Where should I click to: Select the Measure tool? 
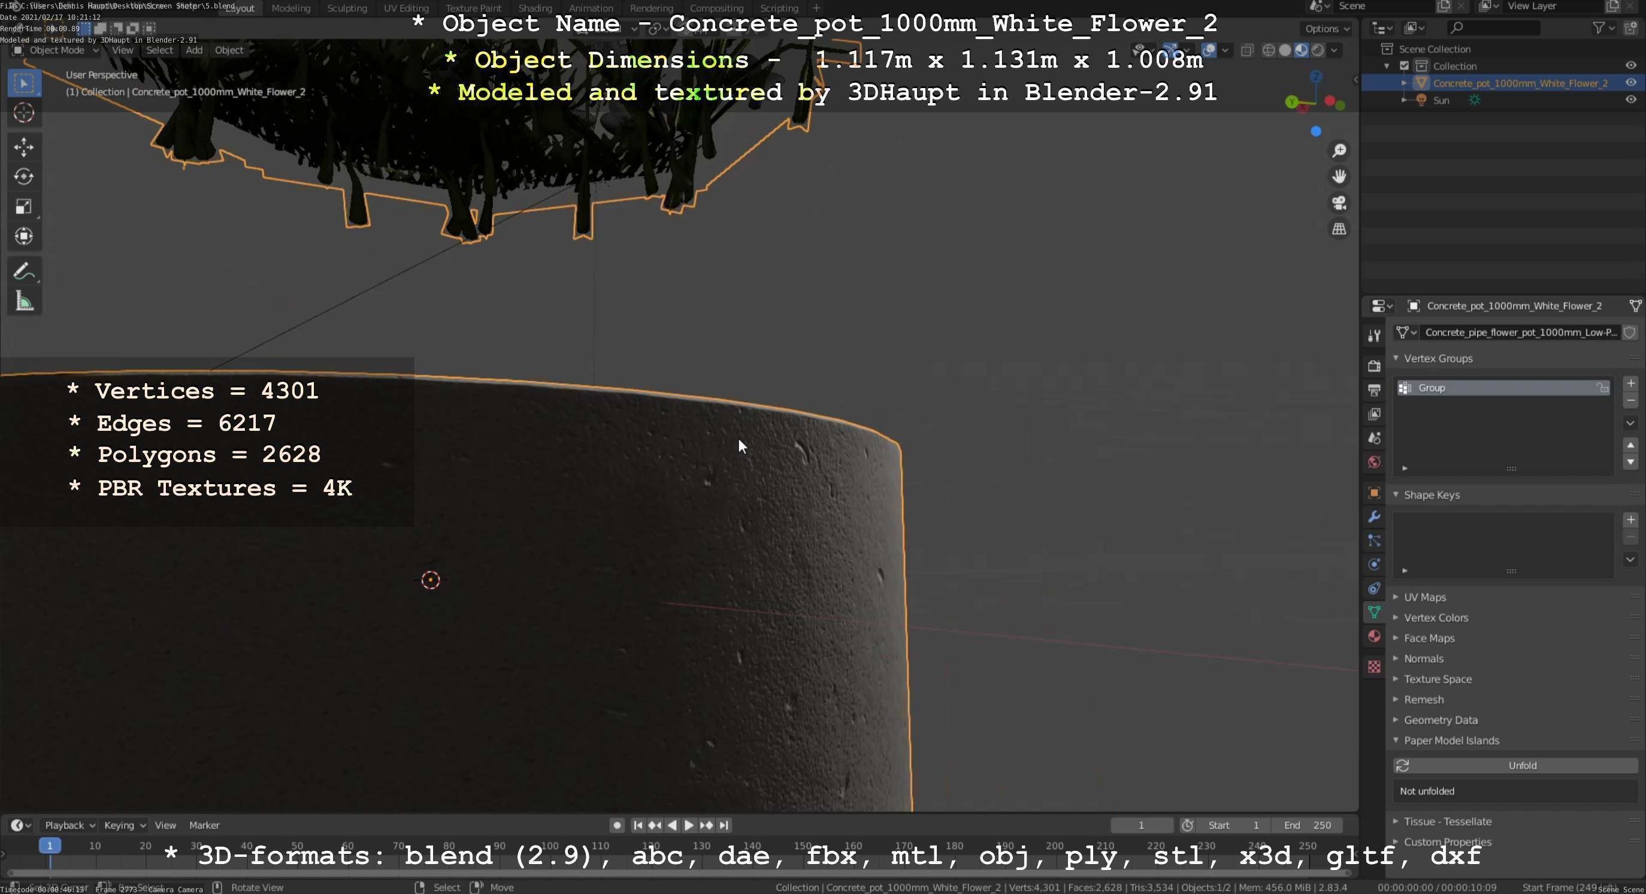pyautogui.click(x=25, y=301)
